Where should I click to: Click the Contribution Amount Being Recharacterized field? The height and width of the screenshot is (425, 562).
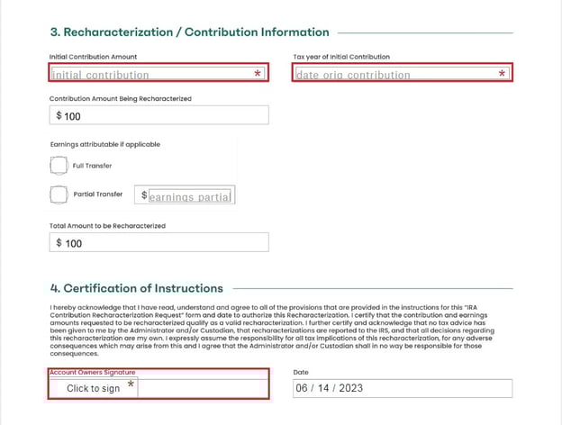point(159,115)
